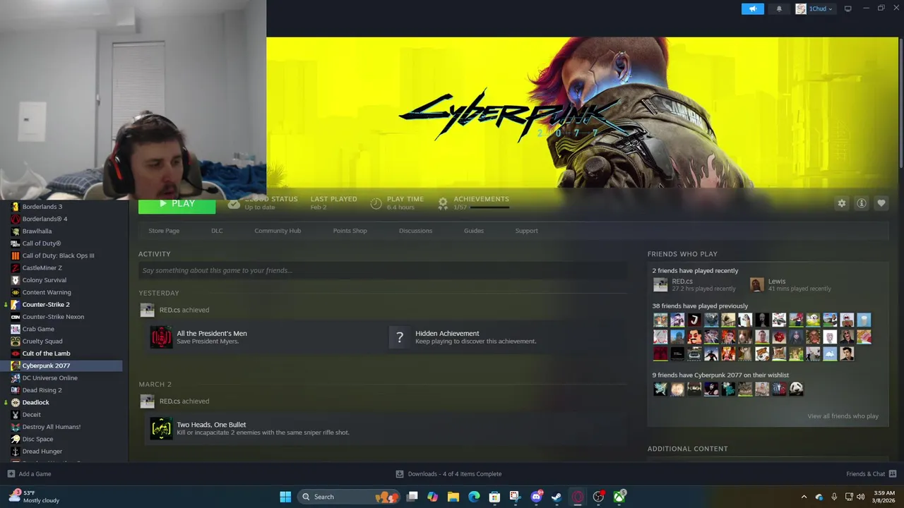Open the Guides tab
The height and width of the screenshot is (508, 904).
474,231
